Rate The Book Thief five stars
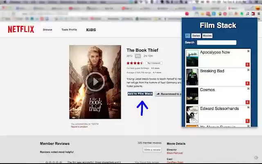The height and width of the screenshot is (164, 262). pyautogui.click(x=142, y=63)
